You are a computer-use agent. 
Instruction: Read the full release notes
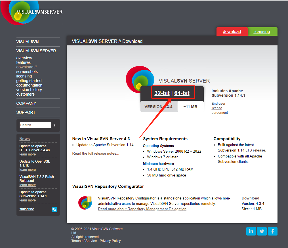click(96, 154)
